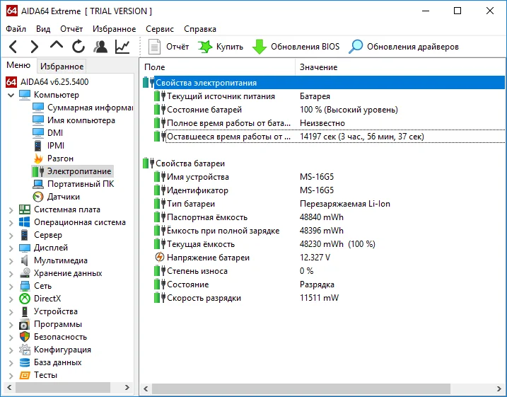Image resolution: width=507 pixels, height=397 pixels.
Task: Click the main pane horizontal scrollbar right arrow
Action: [x=499, y=389]
